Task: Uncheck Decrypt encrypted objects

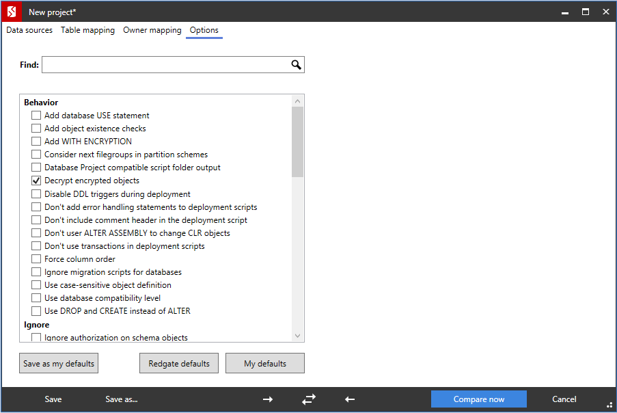Action: click(36, 181)
